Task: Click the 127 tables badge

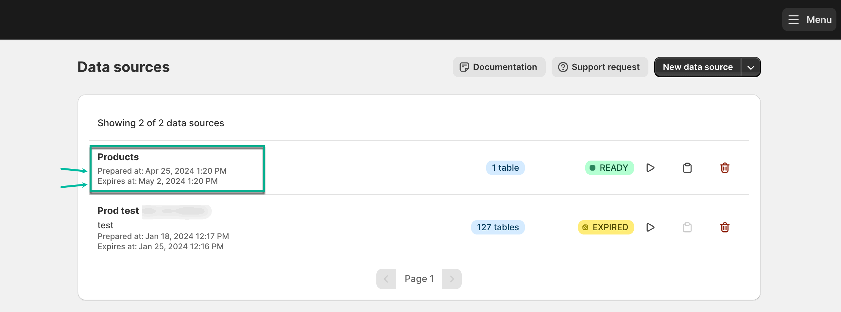Action: point(498,227)
